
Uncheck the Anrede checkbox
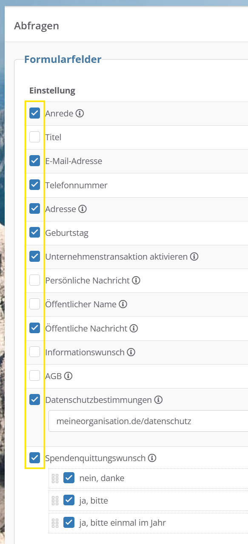click(x=35, y=113)
